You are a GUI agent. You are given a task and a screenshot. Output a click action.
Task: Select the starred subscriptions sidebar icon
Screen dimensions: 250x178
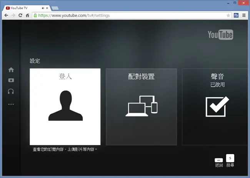(11, 80)
